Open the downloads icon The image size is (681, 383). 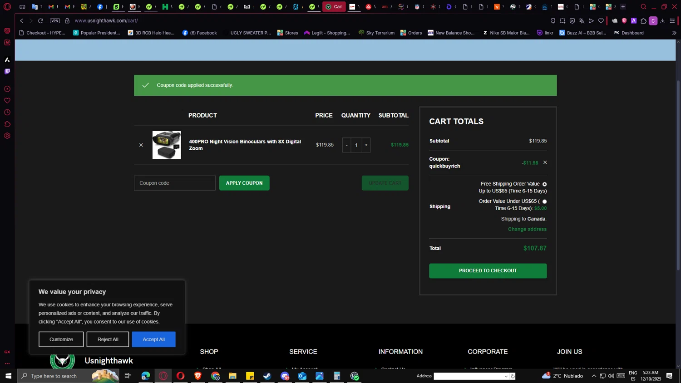pyautogui.click(x=663, y=21)
